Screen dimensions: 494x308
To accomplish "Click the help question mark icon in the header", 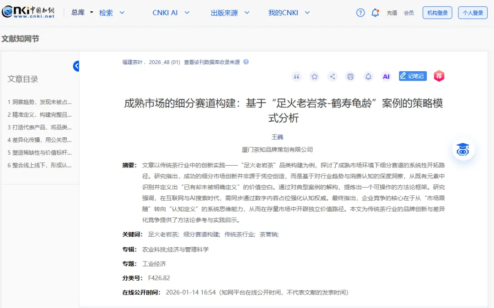I will (x=360, y=12).
